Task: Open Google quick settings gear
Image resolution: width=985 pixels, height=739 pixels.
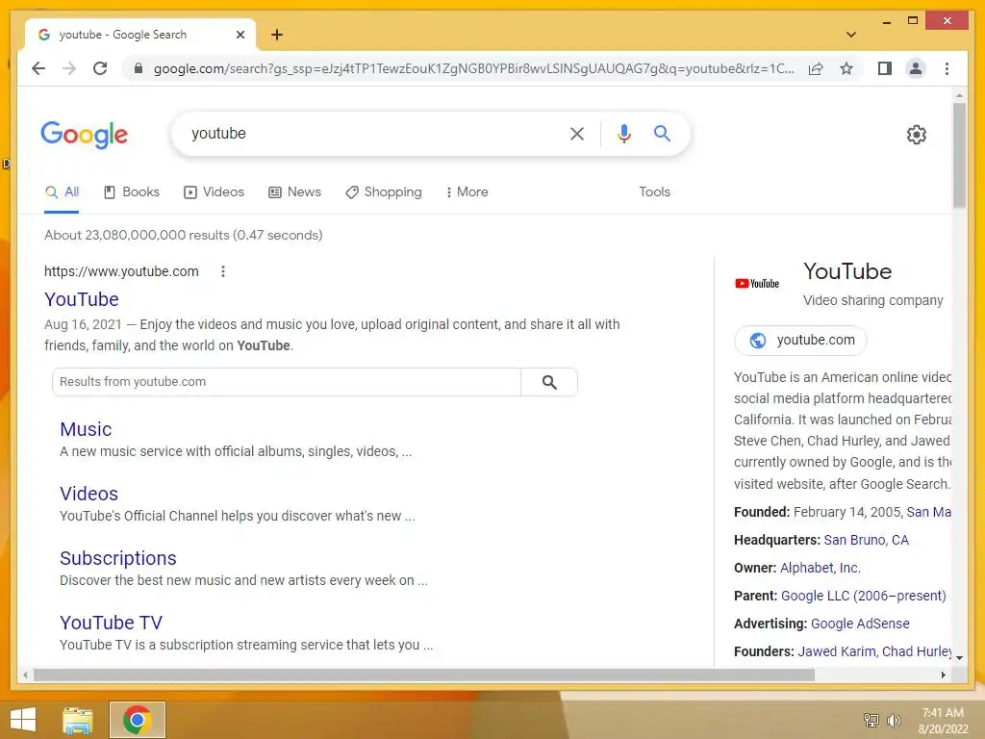Action: 917,135
